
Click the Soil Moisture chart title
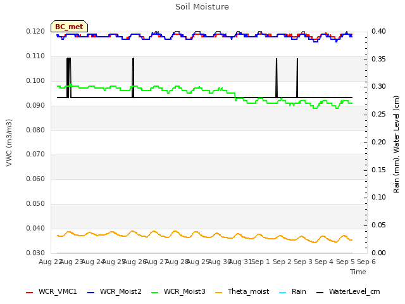[202, 7]
